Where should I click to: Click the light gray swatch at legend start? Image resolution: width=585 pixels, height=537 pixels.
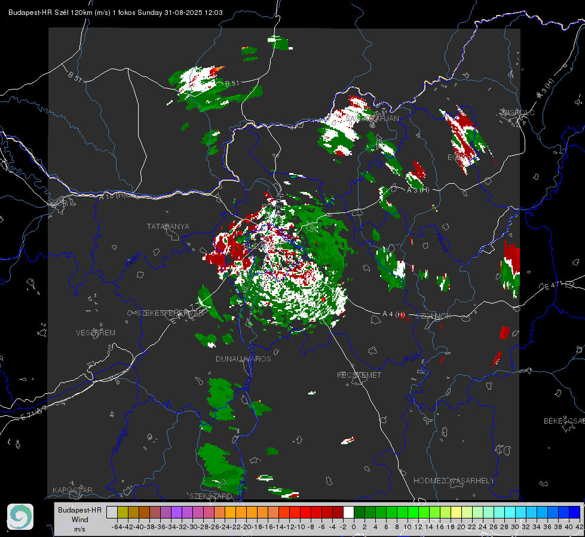tap(112, 512)
